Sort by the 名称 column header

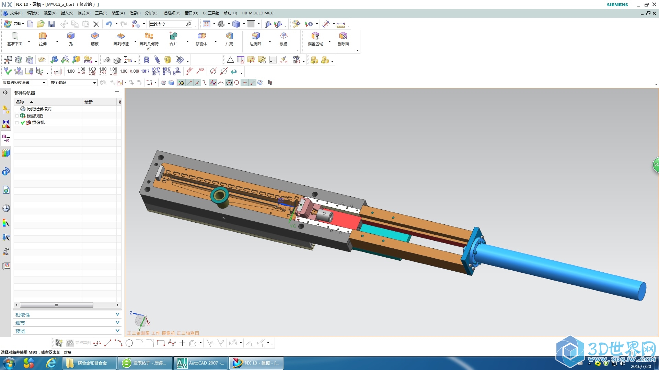pos(47,102)
